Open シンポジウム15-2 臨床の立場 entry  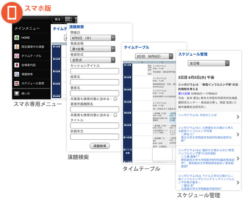pos(208,158)
